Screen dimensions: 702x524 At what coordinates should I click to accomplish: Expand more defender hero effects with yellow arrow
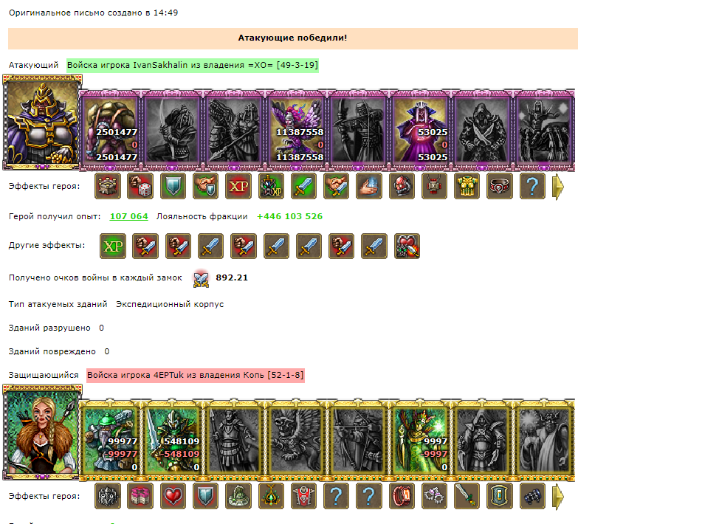tap(558, 497)
